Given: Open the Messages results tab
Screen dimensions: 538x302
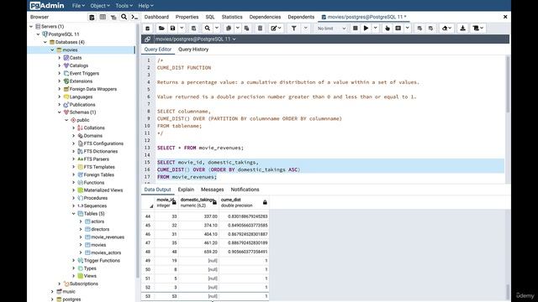Looking at the screenshot, I should point(213,190).
